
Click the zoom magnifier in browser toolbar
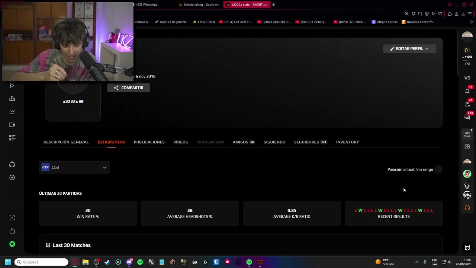(406, 14)
